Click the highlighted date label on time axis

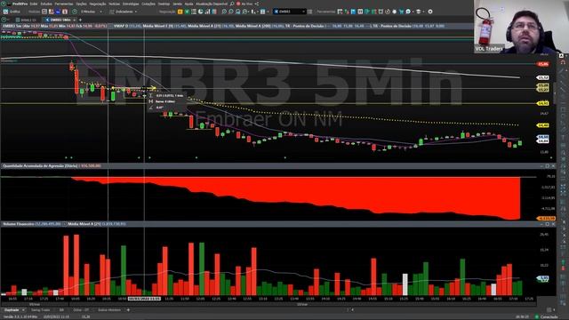click(x=145, y=299)
